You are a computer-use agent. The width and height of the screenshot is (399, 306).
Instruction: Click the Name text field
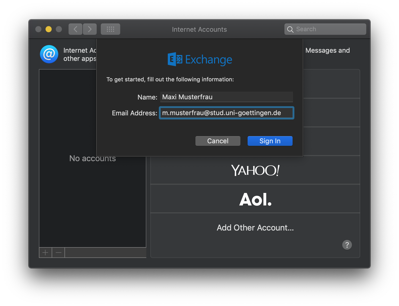pos(227,97)
